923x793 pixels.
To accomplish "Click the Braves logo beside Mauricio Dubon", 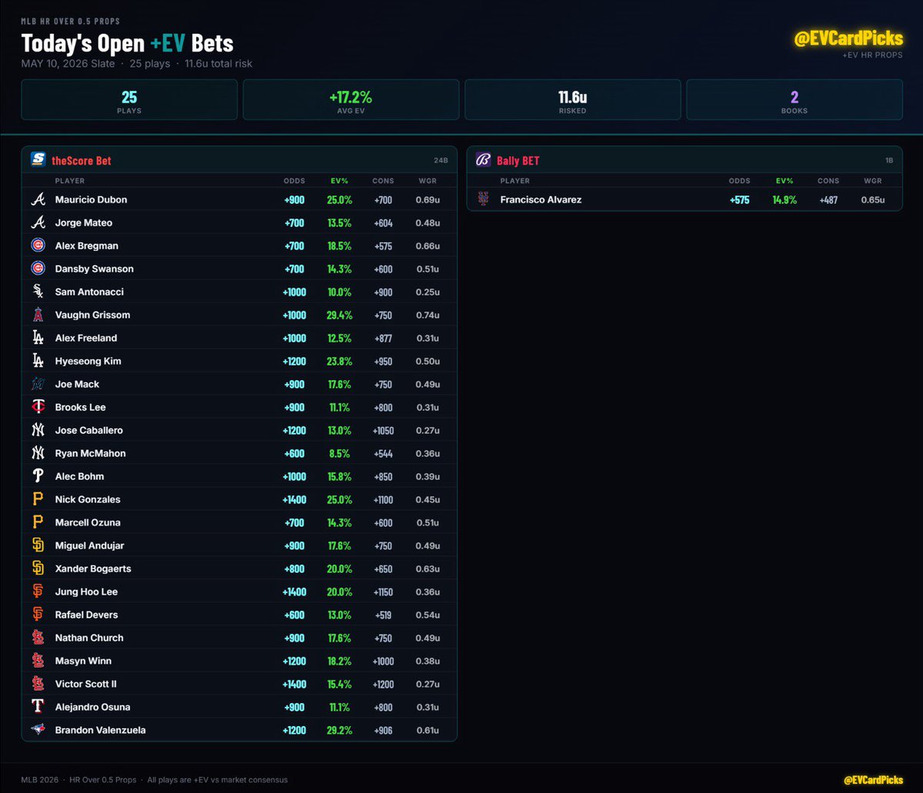I will coord(38,199).
